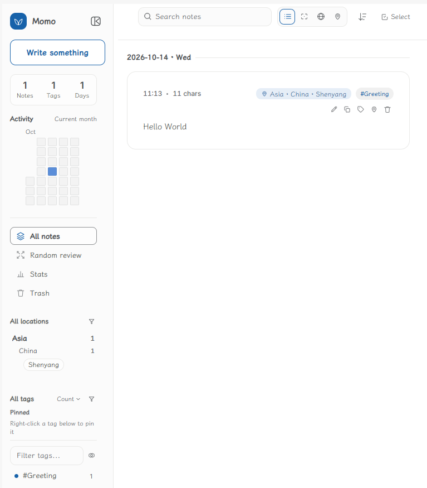427x488 pixels.
Task: Focus the Search notes field
Action: (205, 17)
